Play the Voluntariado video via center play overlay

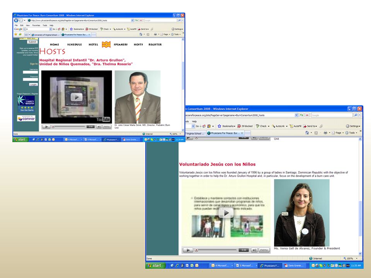click(x=226, y=213)
